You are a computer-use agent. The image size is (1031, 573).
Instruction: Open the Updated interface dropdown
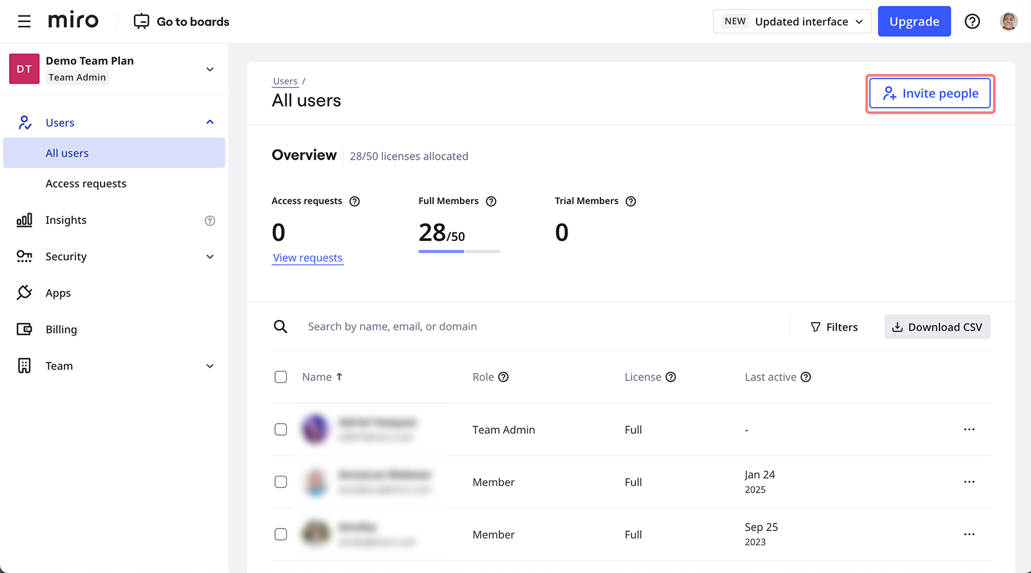tap(792, 21)
